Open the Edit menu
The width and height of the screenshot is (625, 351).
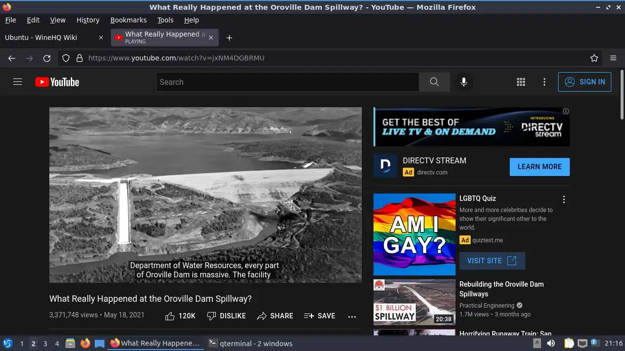pos(33,20)
